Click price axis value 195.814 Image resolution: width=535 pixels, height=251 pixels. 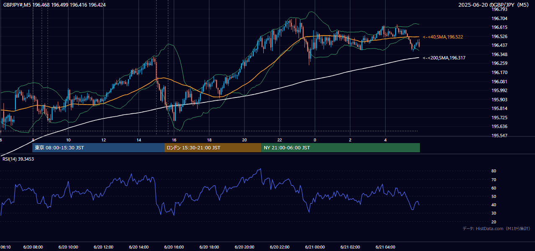[x=499, y=108]
